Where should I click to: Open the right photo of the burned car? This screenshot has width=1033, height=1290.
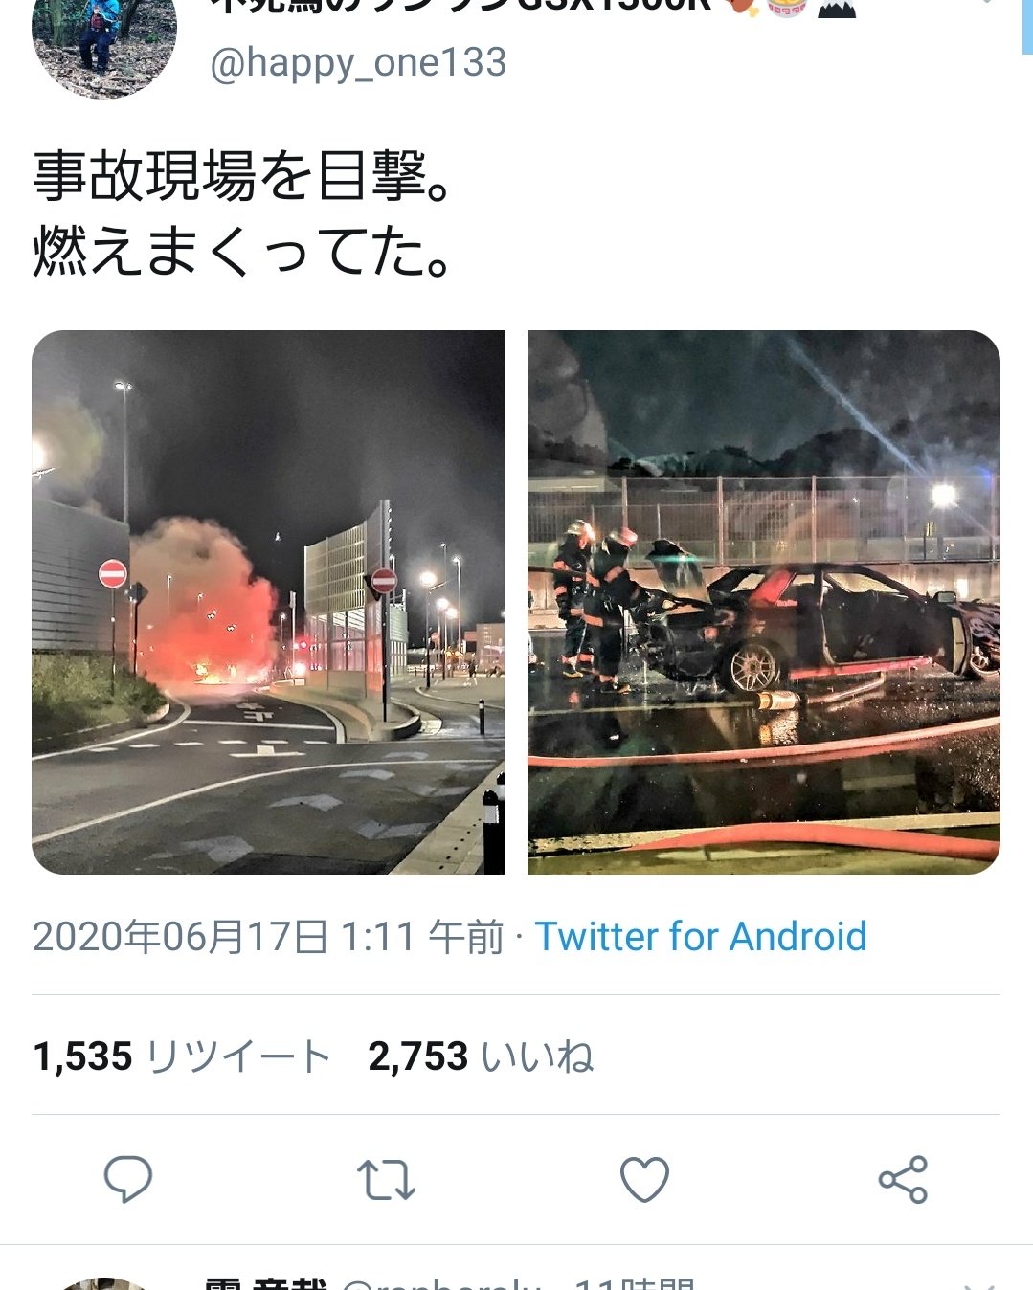(764, 602)
